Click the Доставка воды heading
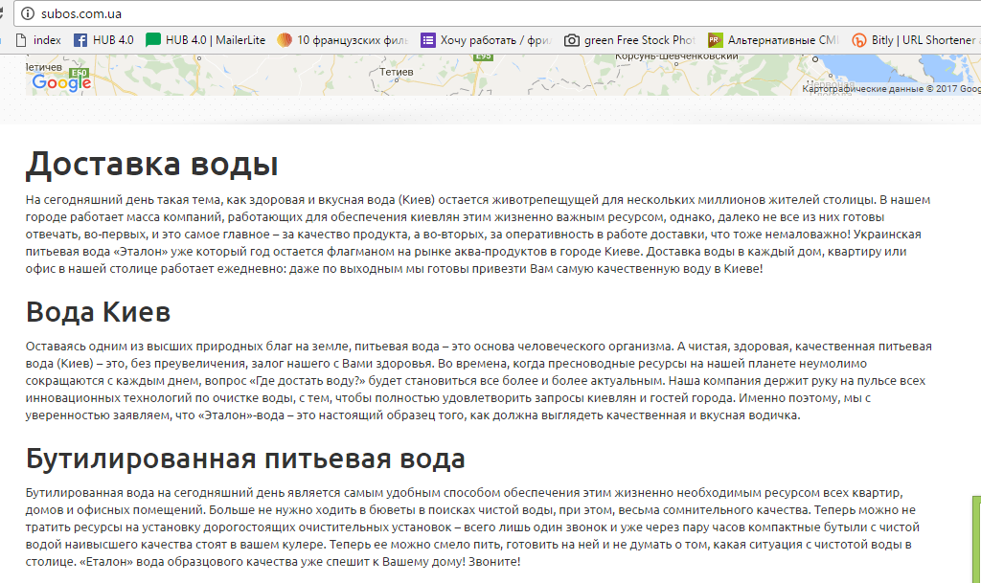981x583 pixels. [152, 165]
